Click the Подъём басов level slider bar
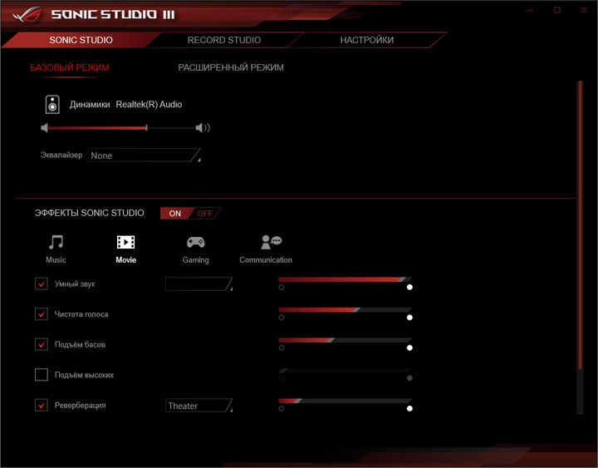This screenshot has height=468, width=598. (346, 341)
